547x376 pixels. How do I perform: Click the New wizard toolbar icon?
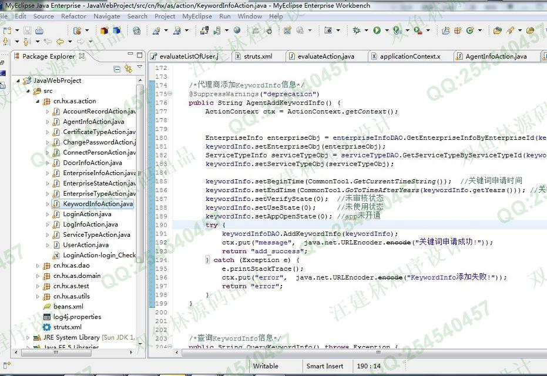point(7,31)
